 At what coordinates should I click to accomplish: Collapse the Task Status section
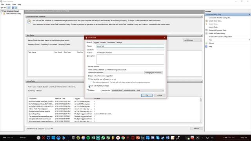201,35
